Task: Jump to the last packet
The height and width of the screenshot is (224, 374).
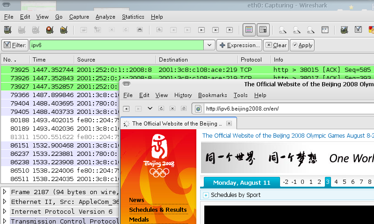Action: (230, 30)
